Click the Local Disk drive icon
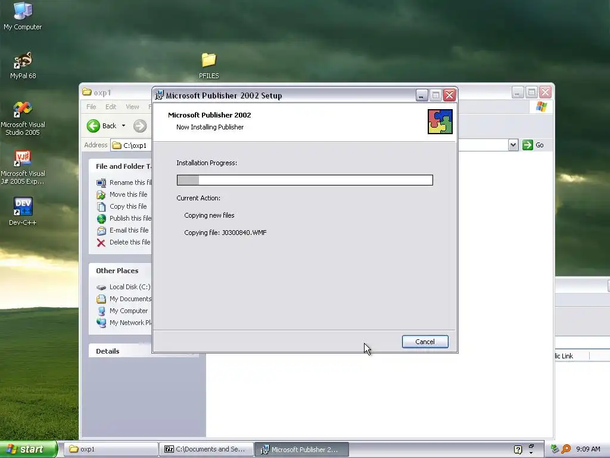This screenshot has width=610, height=458. coord(101,287)
